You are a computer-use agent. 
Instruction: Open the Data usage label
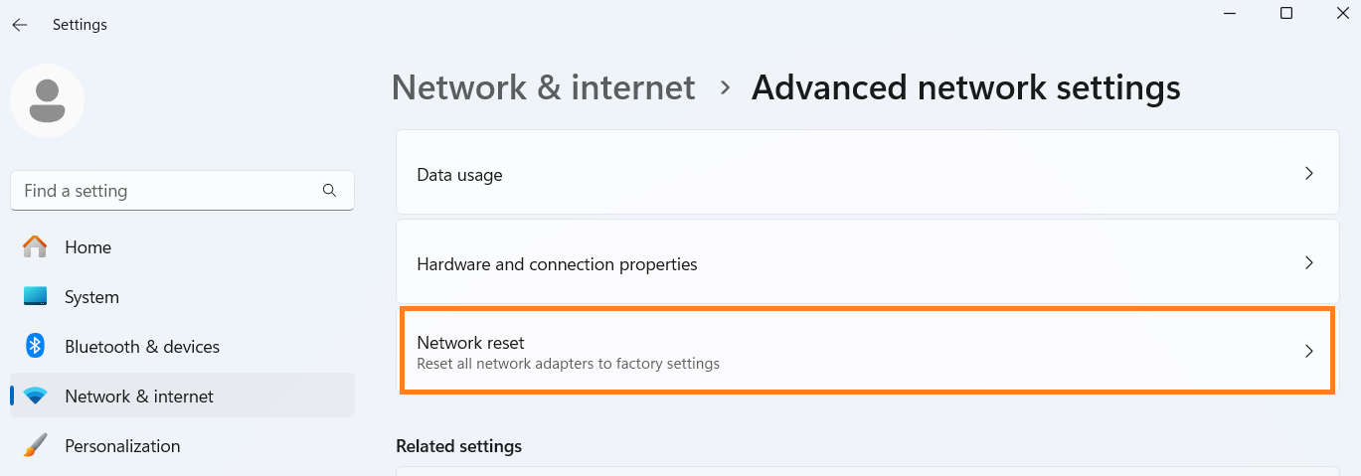(459, 175)
